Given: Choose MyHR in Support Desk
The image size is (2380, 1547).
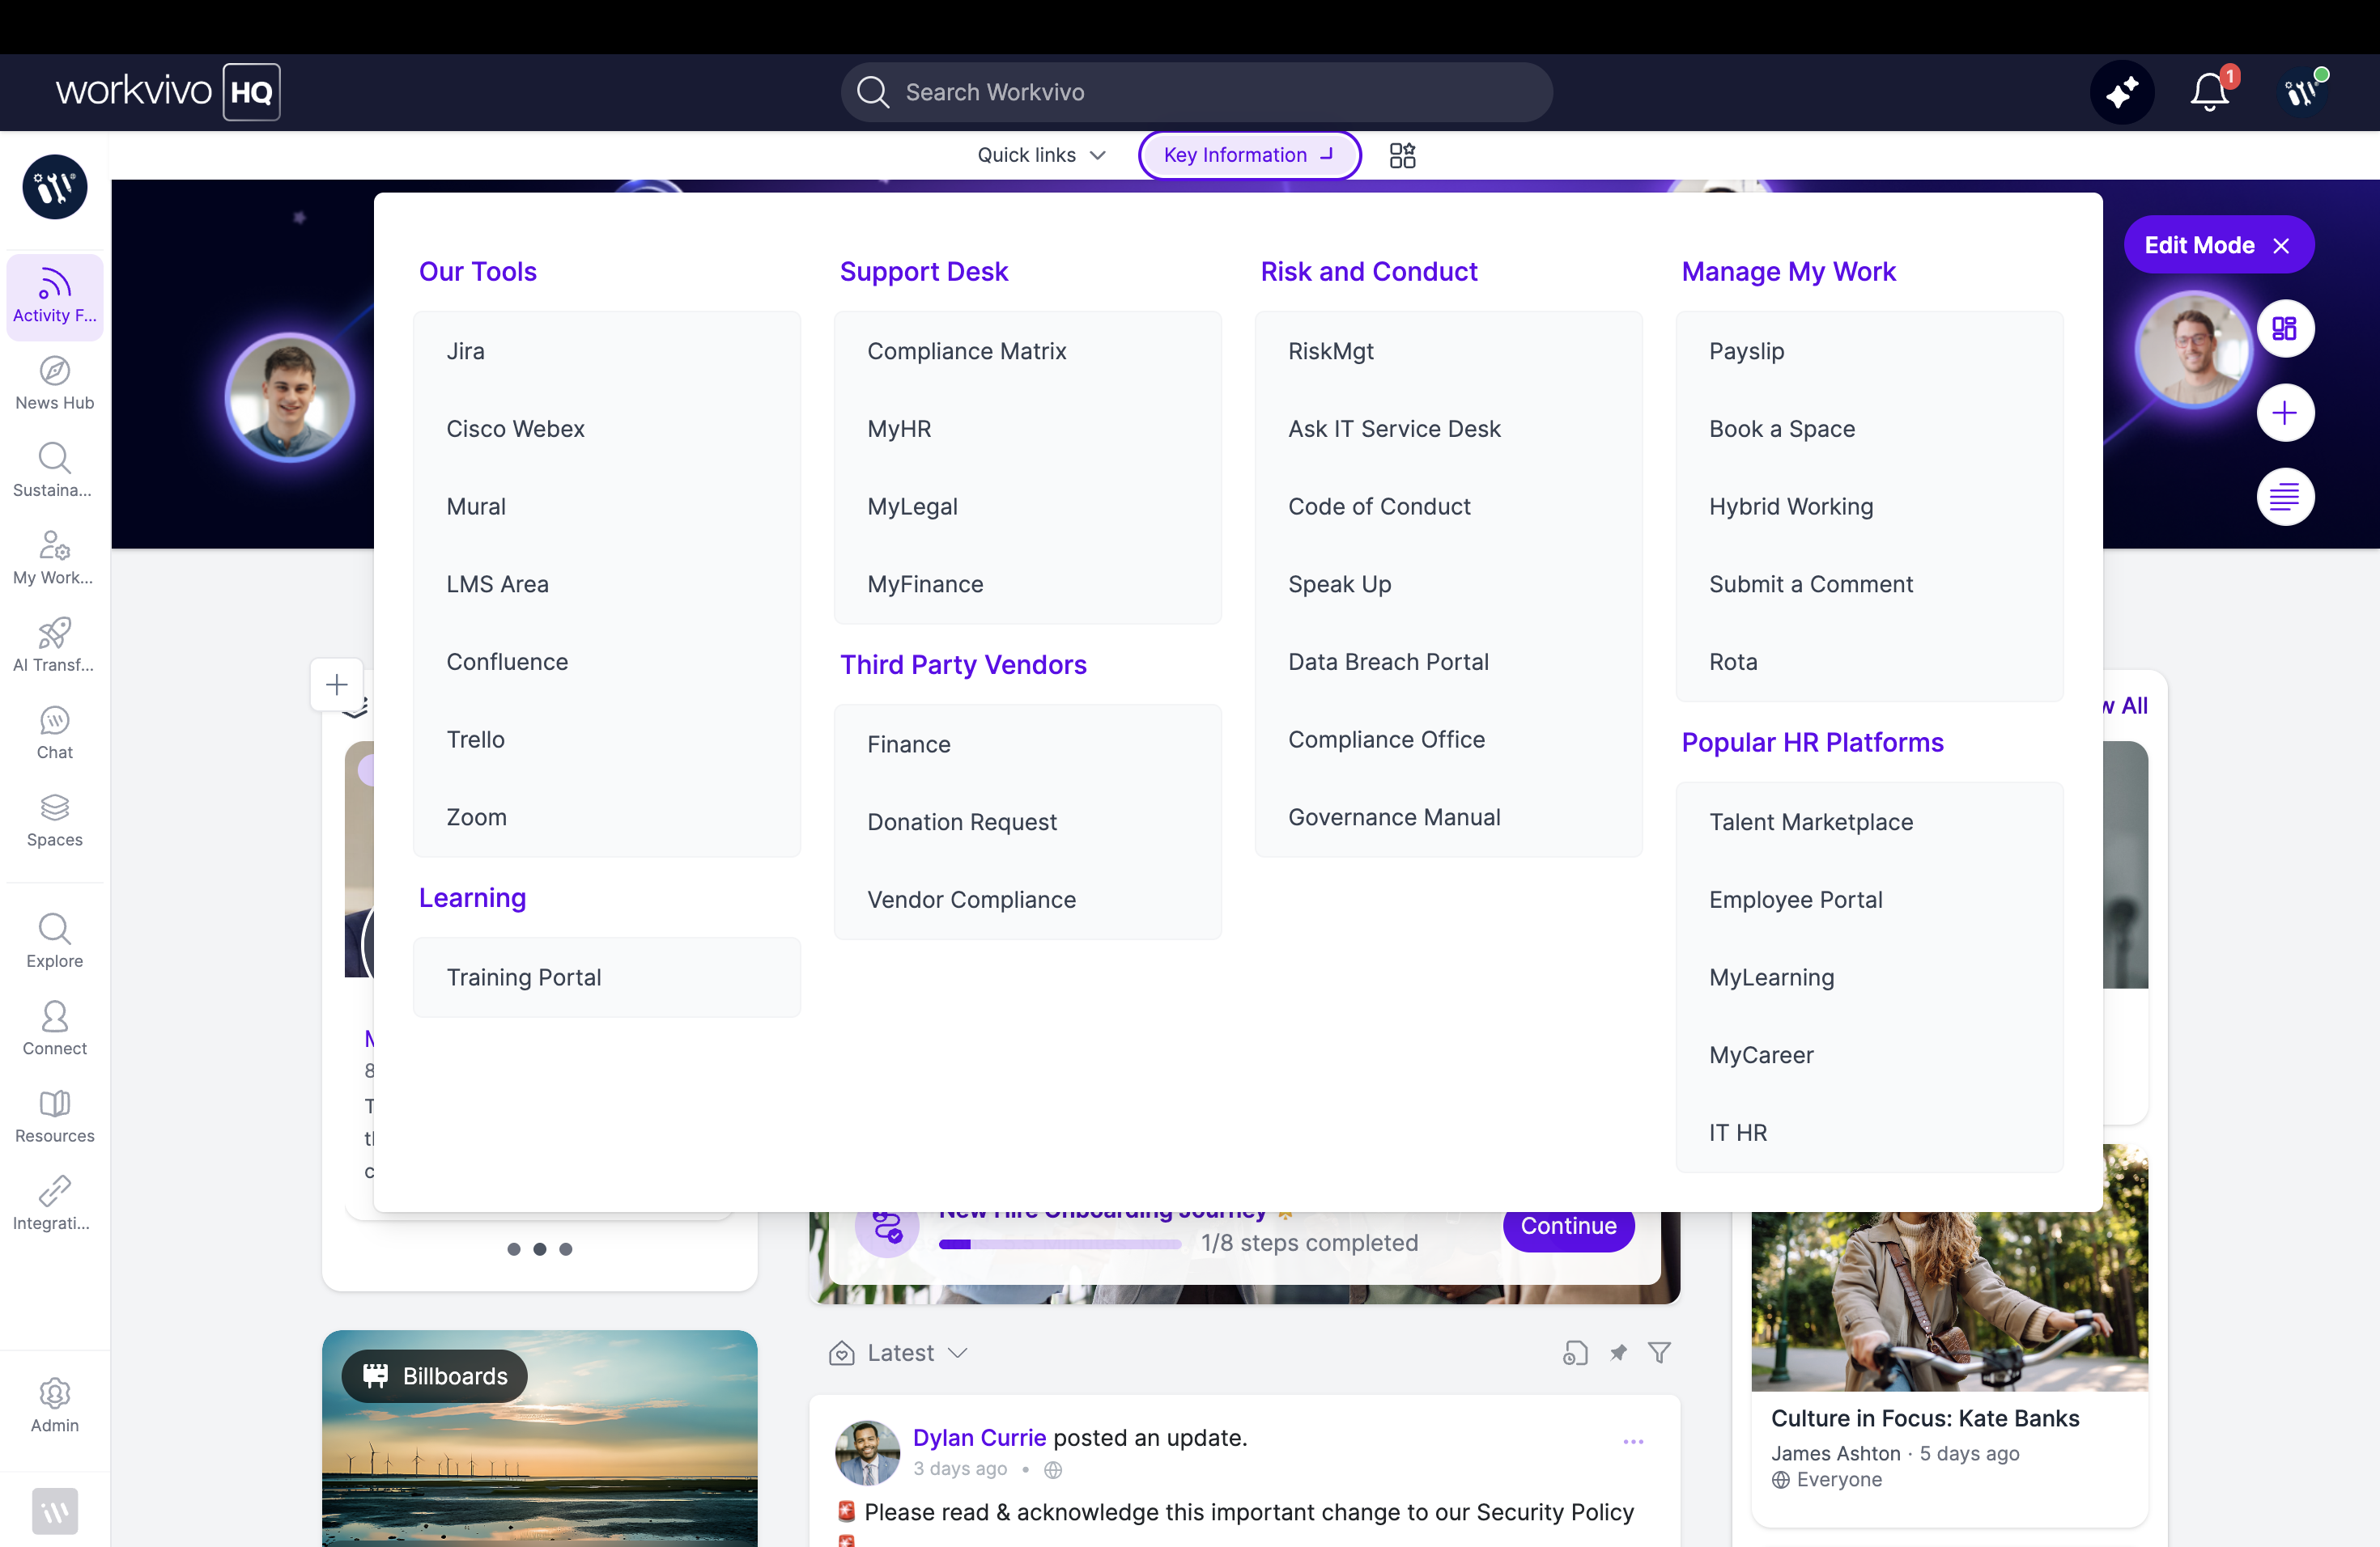Looking at the screenshot, I should pos(1028,429).
